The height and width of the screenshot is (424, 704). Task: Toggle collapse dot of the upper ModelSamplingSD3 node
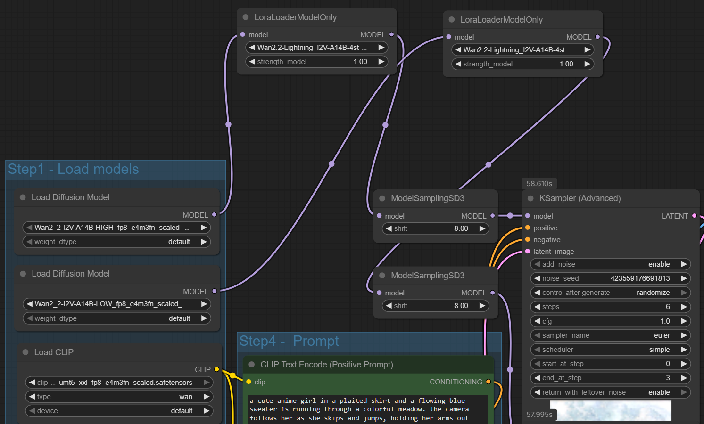click(x=382, y=198)
